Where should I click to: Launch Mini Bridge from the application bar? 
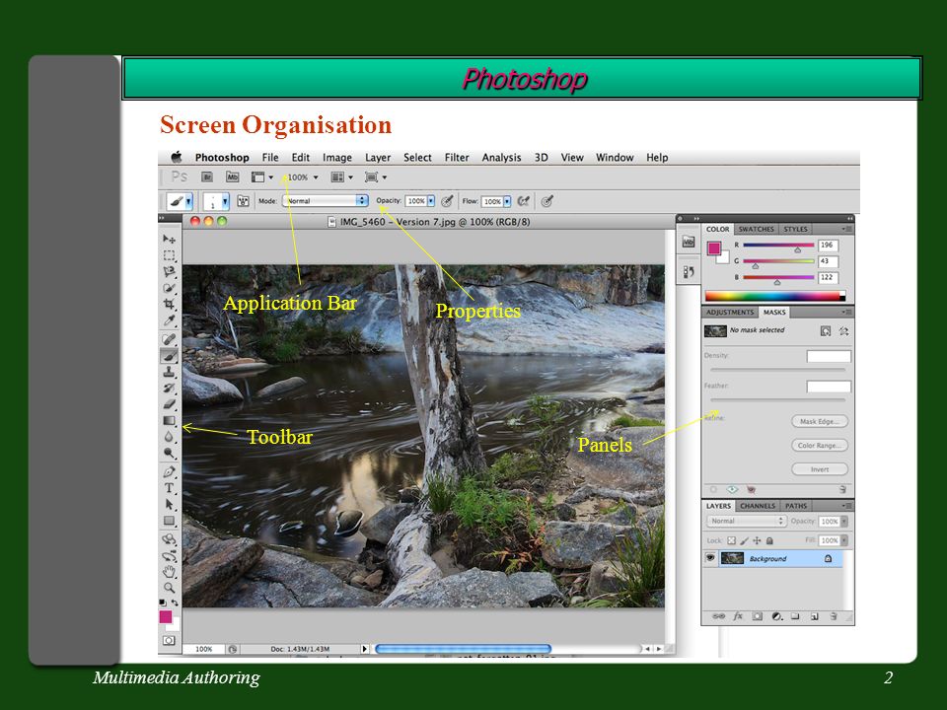233,177
